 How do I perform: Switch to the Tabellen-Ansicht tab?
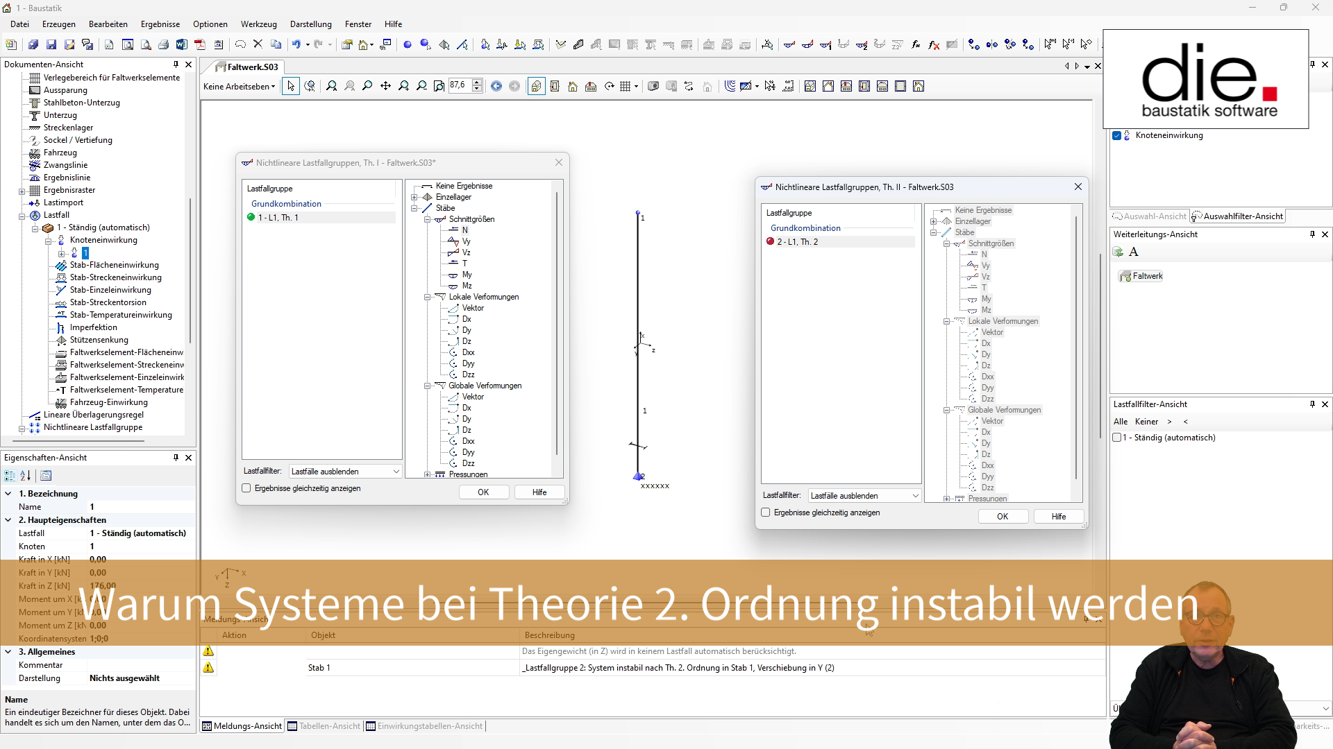point(324,726)
